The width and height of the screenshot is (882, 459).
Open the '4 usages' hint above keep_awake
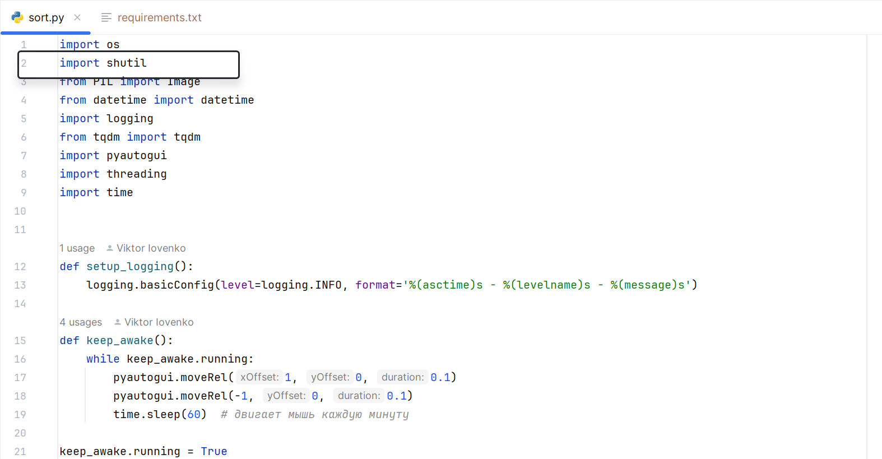pyautogui.click(x=81, y=322)
